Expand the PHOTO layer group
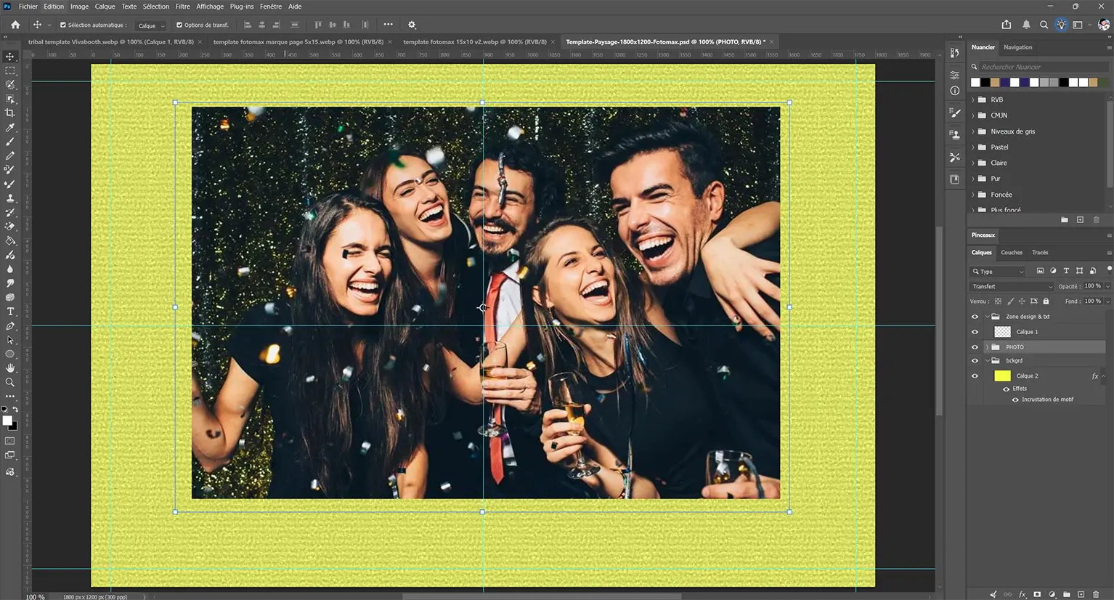The image size is (1114, 600). (x=987, y=347)
